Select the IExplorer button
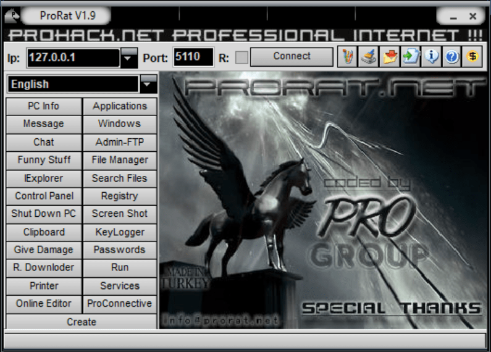Screen dimensions: 491x352 [44, 178]
